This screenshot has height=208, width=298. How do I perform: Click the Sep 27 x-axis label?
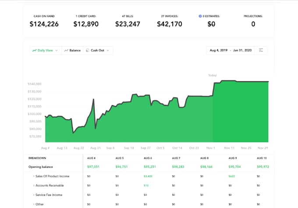pos(145,148)
